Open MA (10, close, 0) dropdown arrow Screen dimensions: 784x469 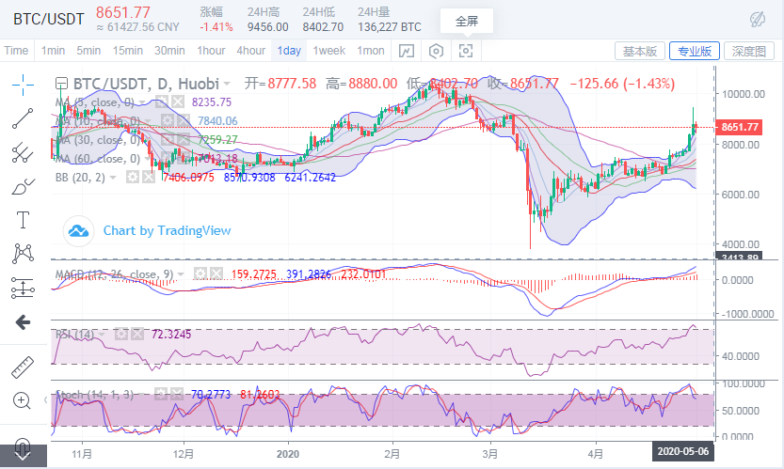pos(148,121)
